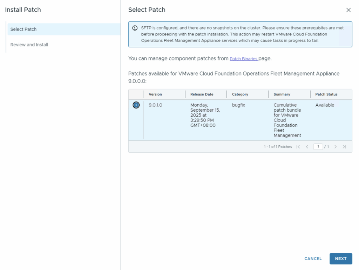Click the Summary column header
The width and height of the screenshot is (359, 270).
[282, 94]
